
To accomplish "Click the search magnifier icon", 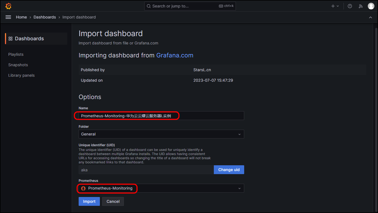I will click(x=149, y=6).
